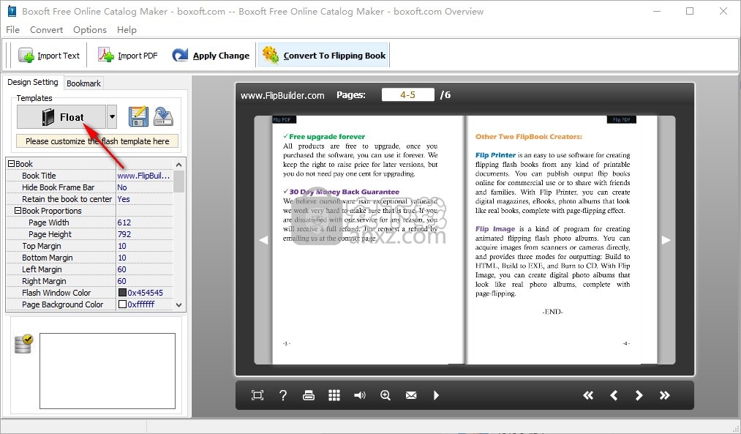Select the Flash Window Color row label
Viewport: 741px width, 434px height.
coord(56,293)
